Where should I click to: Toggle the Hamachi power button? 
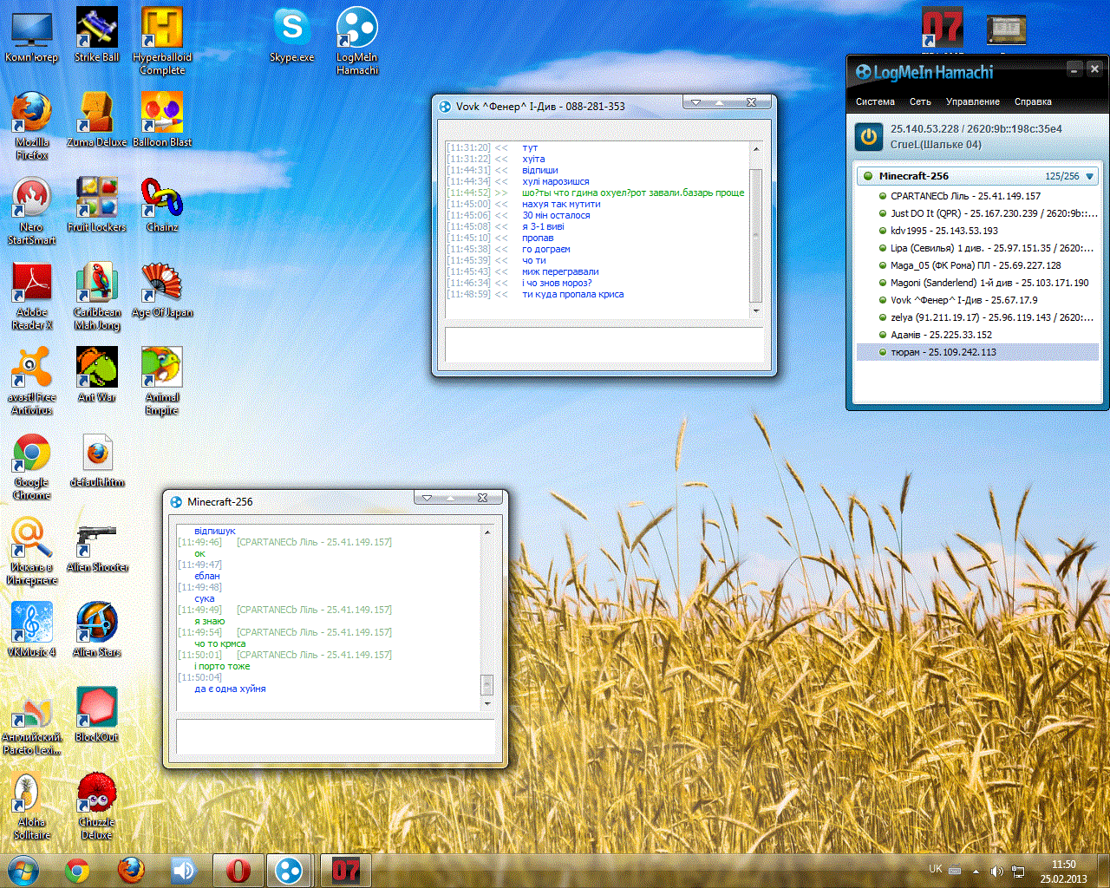[x=869, y=137]
